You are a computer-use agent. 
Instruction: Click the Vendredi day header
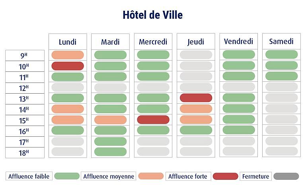coord(239,41)
